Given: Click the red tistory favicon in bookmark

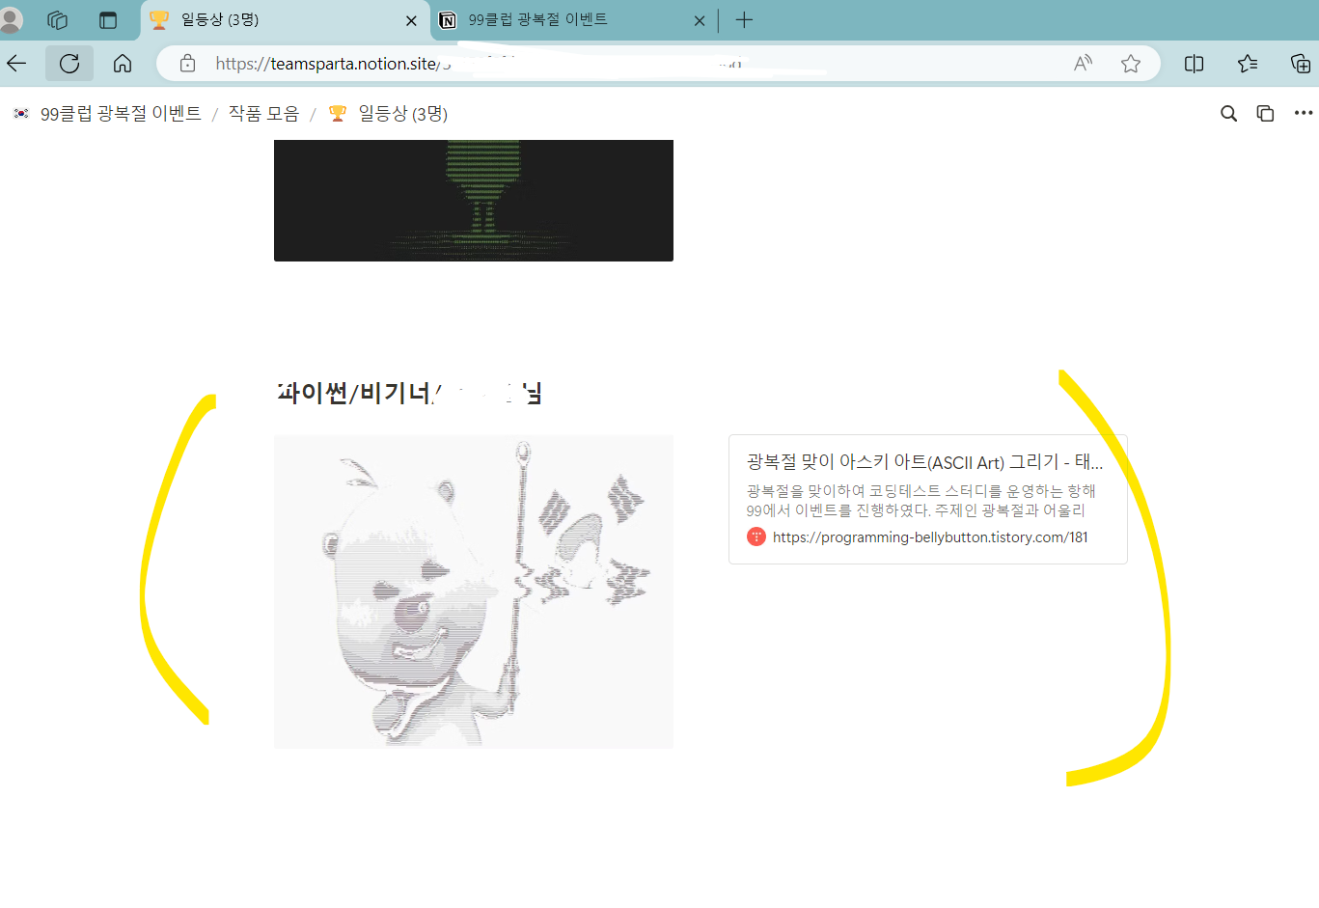Looking at the screenshot, I should 756,537.
